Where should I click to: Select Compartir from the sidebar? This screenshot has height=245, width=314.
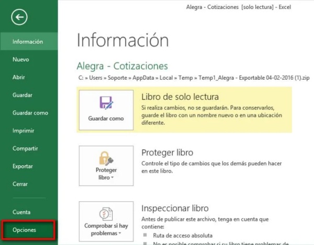click(25, 148)
